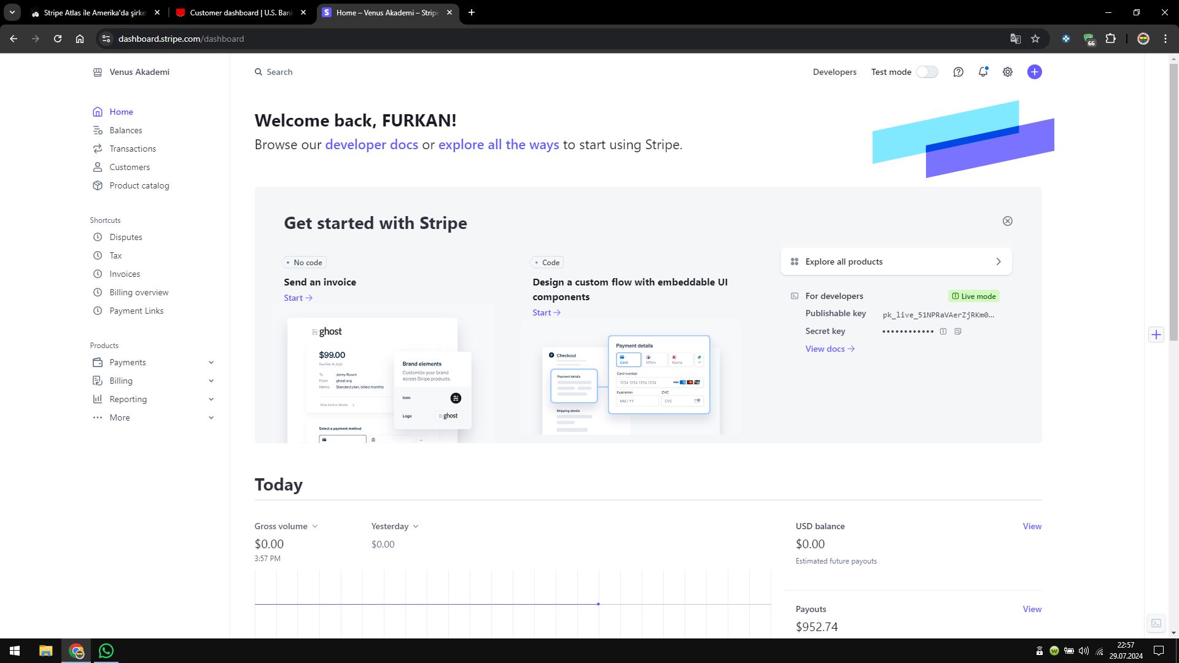Click the Transactions arrows icon

(x=97, y=149)
